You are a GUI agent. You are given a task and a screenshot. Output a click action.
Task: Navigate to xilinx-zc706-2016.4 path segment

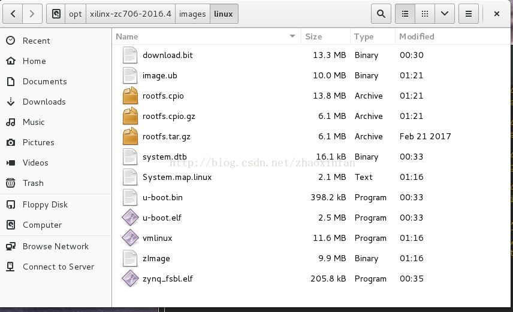[131, 14]
